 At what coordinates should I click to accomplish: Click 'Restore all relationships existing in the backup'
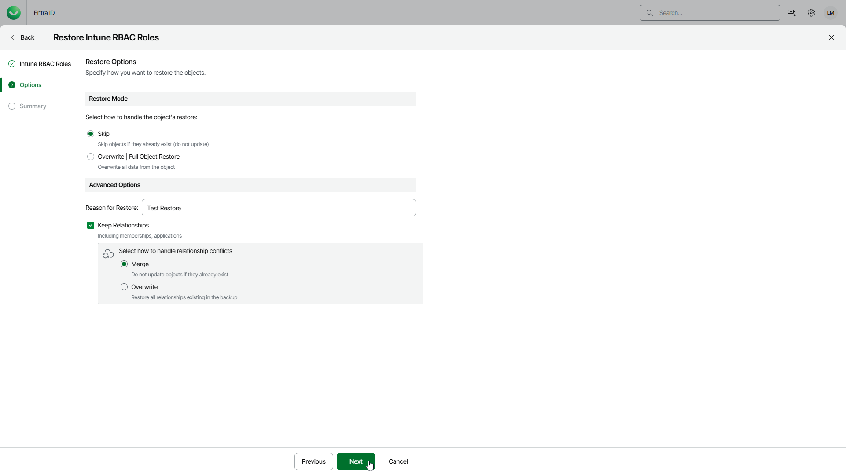coord(184,297)
